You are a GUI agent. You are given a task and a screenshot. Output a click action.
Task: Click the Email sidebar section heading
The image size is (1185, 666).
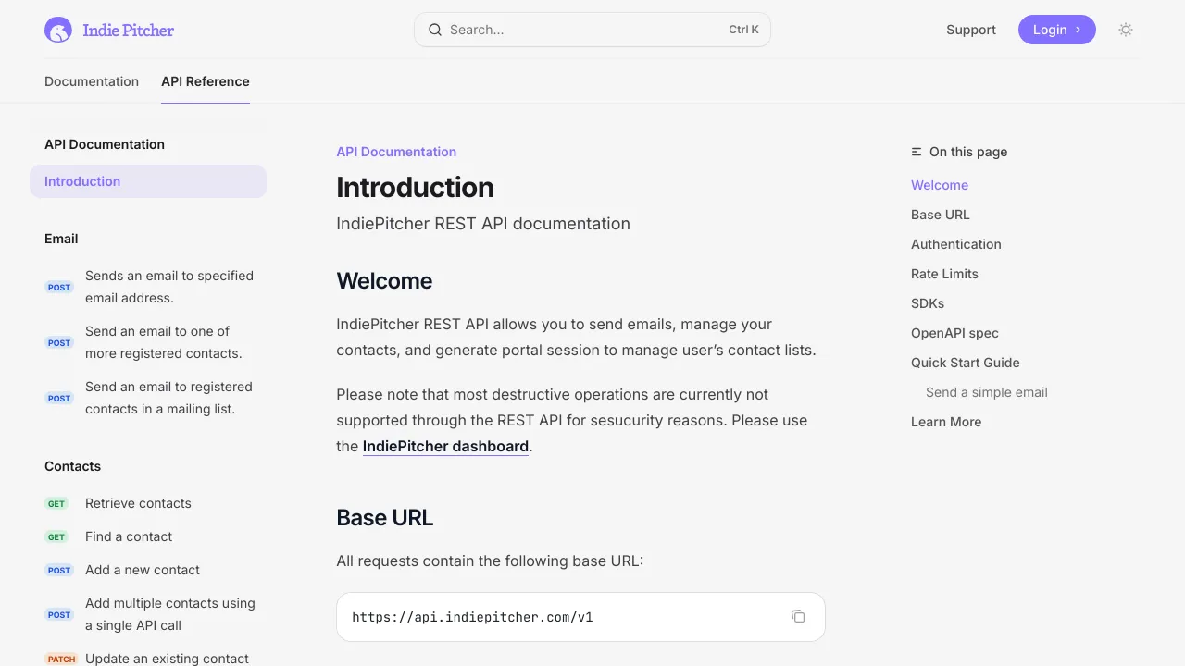coord(61,239)
